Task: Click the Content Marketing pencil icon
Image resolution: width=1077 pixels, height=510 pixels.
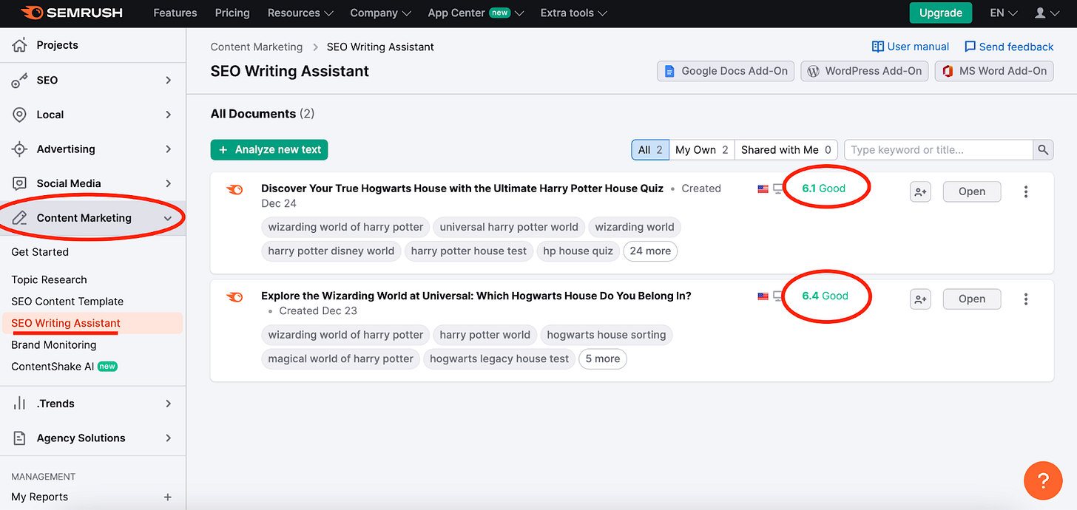Action: [x=20, y=218]
